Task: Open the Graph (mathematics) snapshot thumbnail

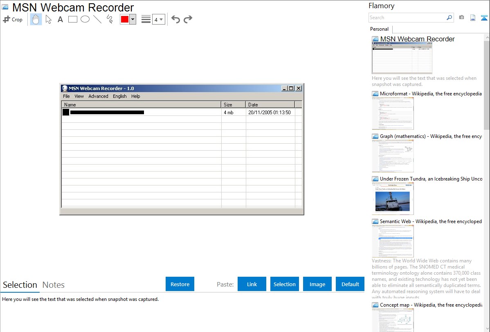Action: 393,156
